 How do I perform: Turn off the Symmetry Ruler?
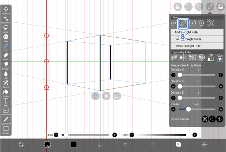click(174, 58)
